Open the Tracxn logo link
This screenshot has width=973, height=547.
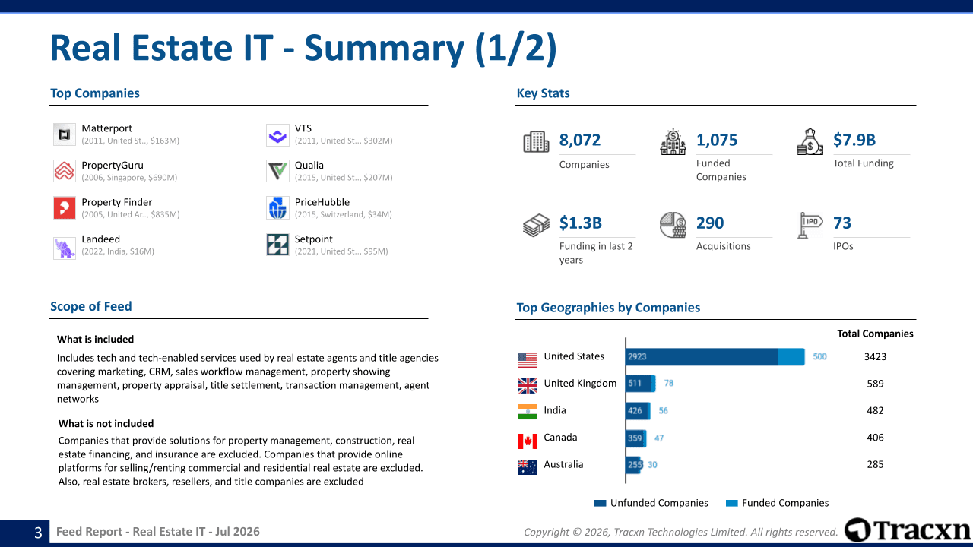908,530
